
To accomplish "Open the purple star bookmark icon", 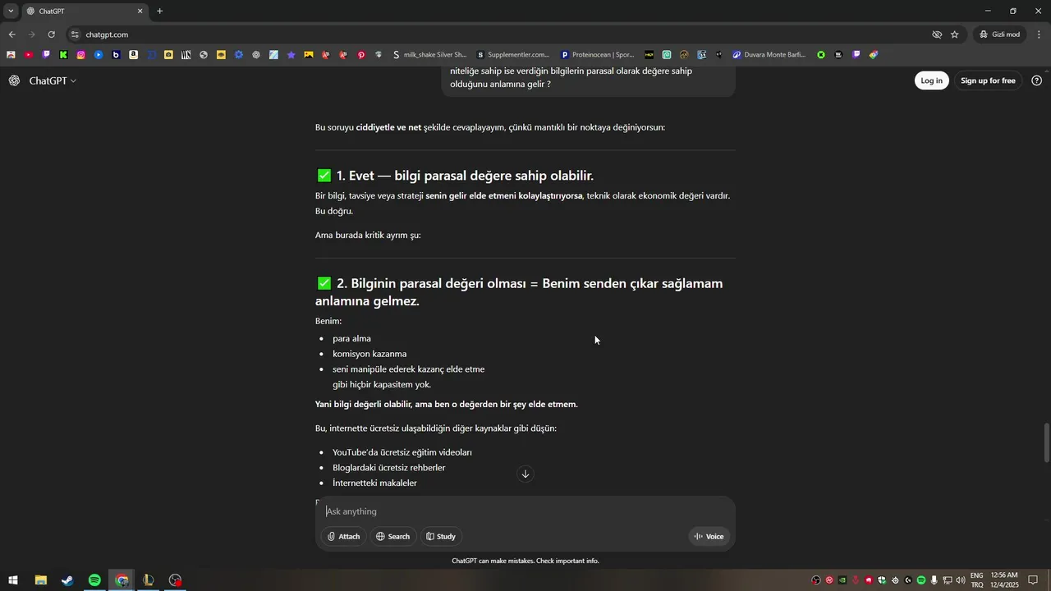I will click(x=291, y=55).
